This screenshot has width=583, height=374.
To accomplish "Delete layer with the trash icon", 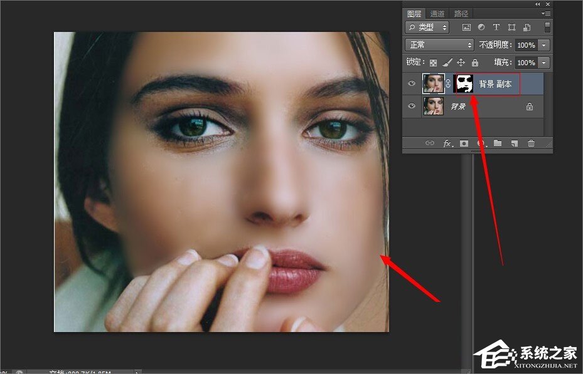I will coord(532,143).
